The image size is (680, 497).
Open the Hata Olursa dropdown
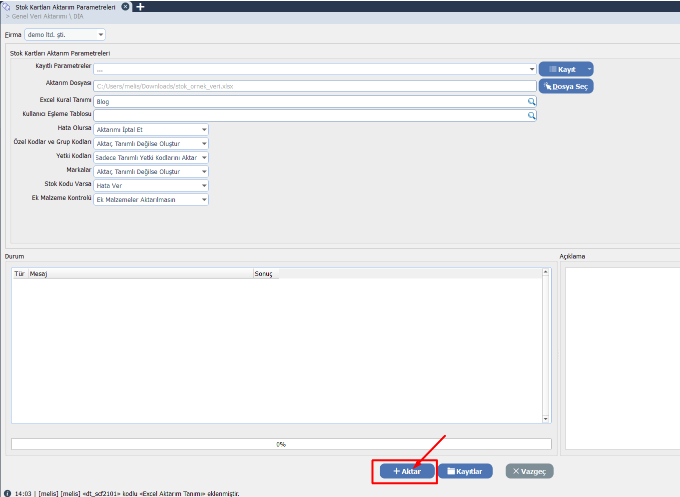click(x=204, y=129)
